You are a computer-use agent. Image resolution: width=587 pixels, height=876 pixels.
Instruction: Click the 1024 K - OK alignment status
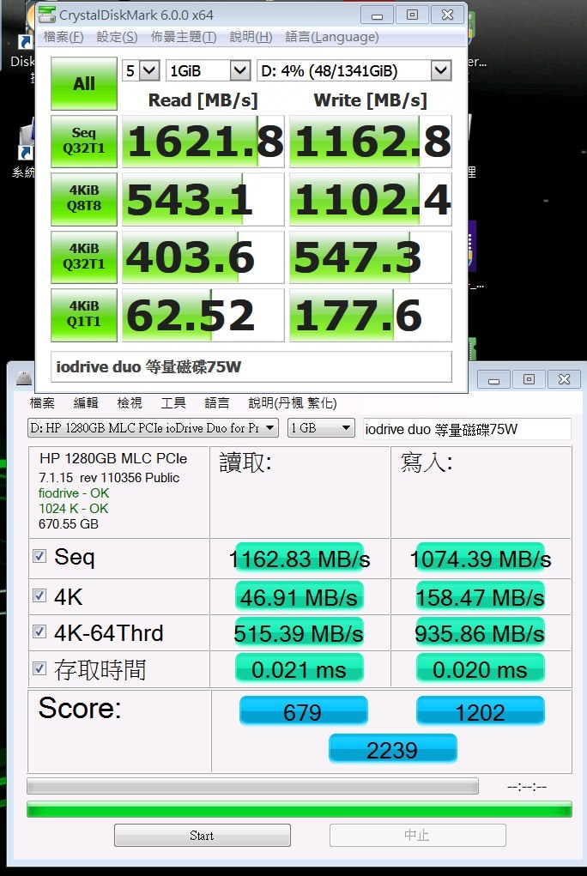[74, 509]
